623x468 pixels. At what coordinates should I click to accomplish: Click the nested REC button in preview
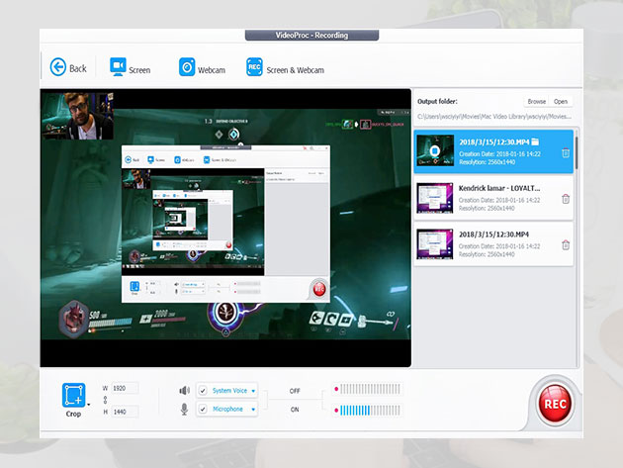click(x=319, y=289)
